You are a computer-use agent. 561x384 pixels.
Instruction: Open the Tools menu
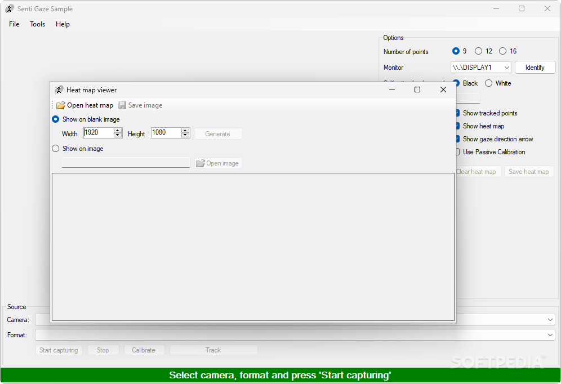tap(38, 24)
